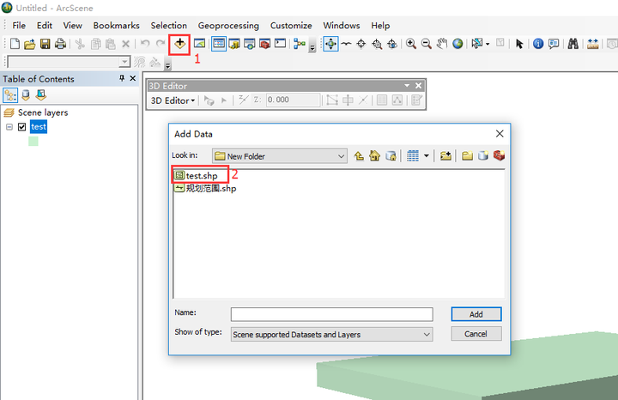618x400 pixels.
Task: Click Connect To Folder icon
Action: (445, 156)
